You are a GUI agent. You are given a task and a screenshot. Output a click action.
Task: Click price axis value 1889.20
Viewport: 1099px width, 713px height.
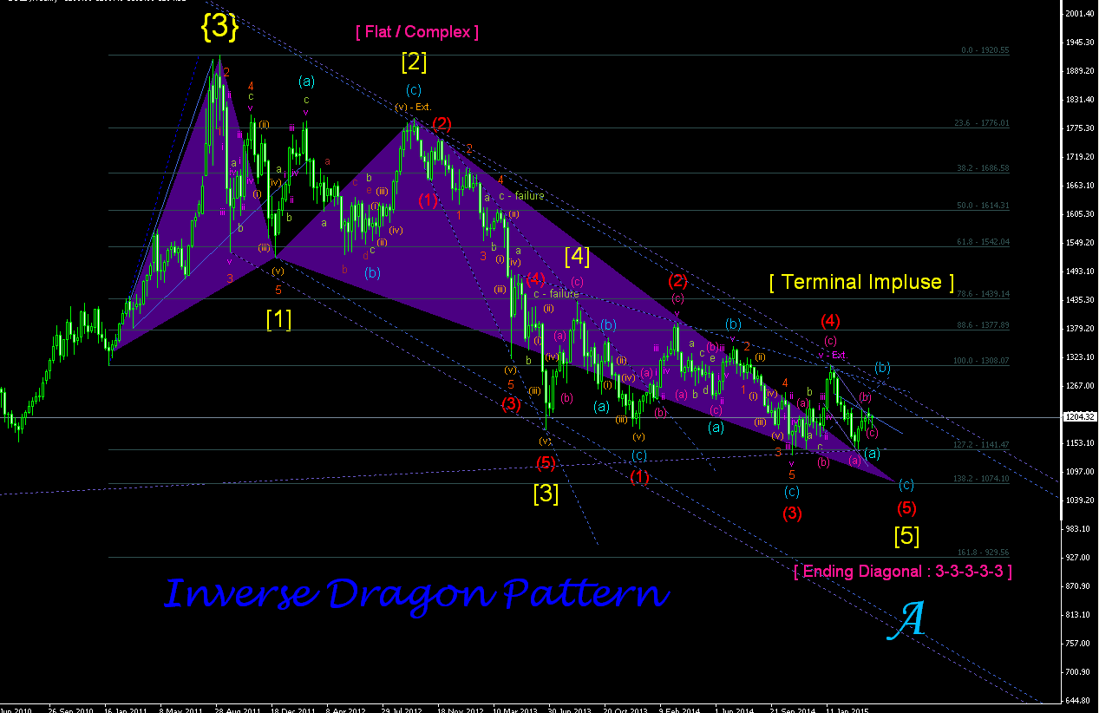pos(1080,71)
